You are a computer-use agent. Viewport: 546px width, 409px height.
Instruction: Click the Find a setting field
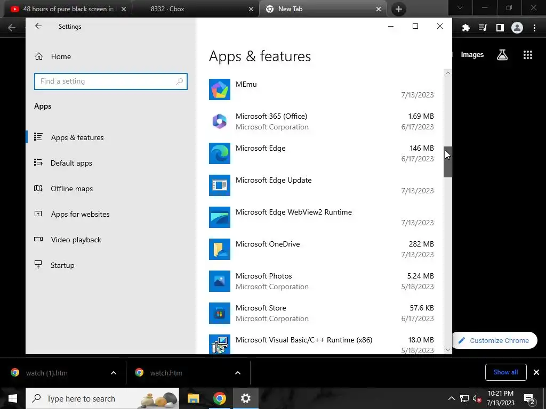point(111,81)
